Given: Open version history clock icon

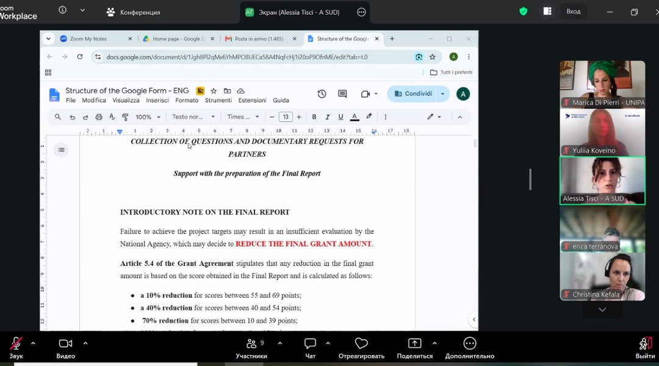Looking at the screenshot, I should pyautogui.click(x=322, y=94).
